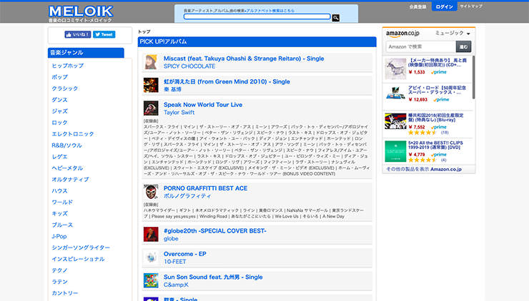Click the 5×20 All the BEST!! CLIPS product image
The height and width of the screenshot is (301, 529).
click(395, 151)
